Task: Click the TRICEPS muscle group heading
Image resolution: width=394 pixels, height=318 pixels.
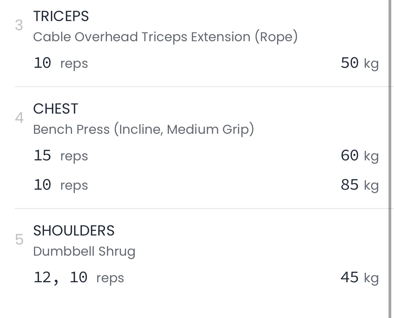Action: click(x=61, y=16)
